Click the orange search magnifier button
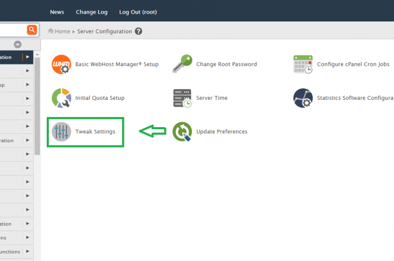This screenshot has height=261, width=394. point(32,30)
